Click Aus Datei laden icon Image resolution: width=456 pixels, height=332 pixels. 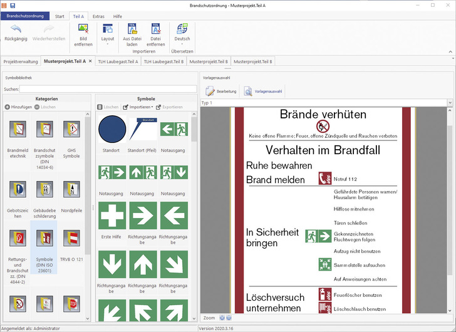coord(132,29)
